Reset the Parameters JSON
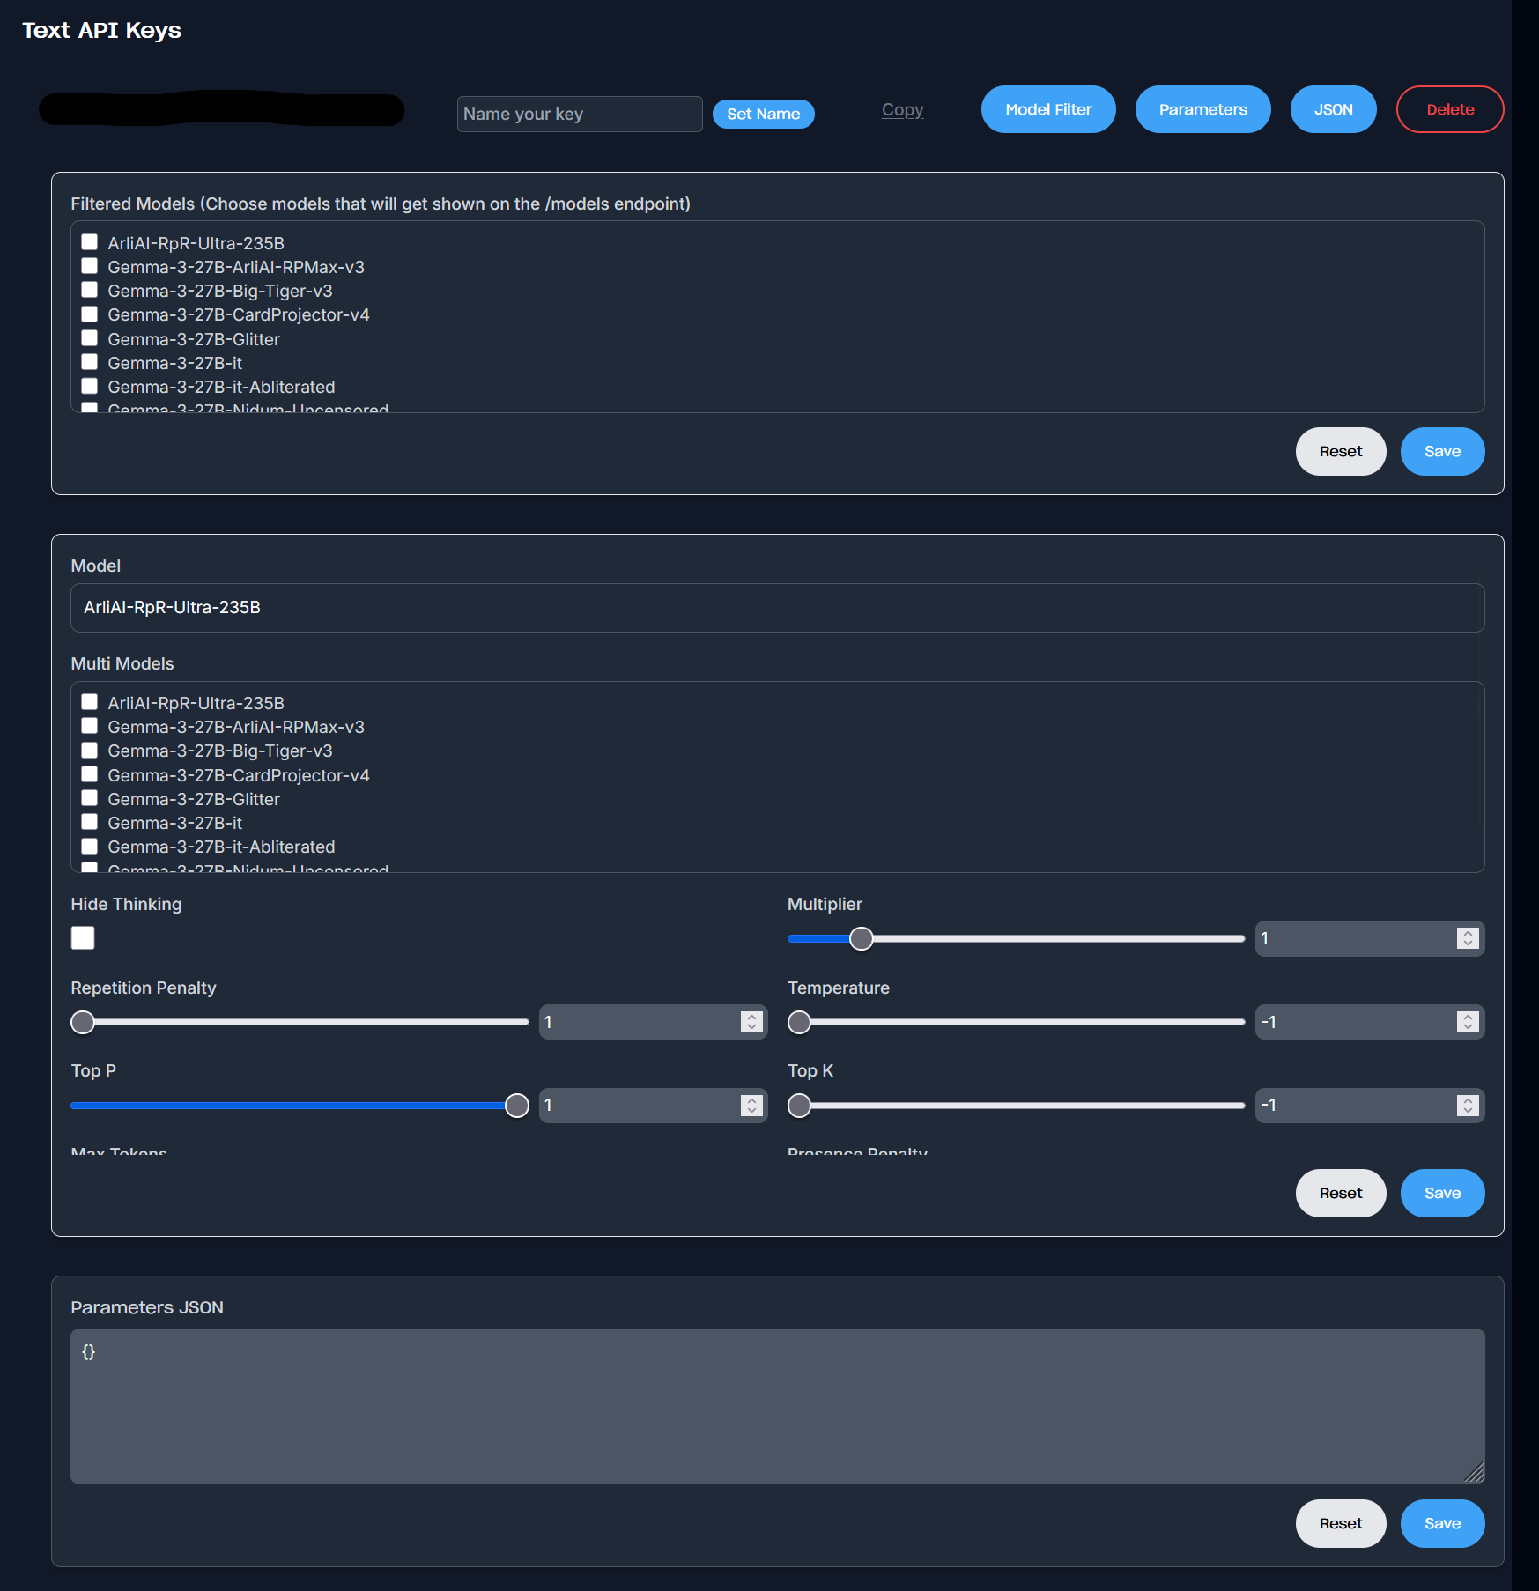The width and height of the screenshot is (1539, 1591). [x=1341, y=1523]
